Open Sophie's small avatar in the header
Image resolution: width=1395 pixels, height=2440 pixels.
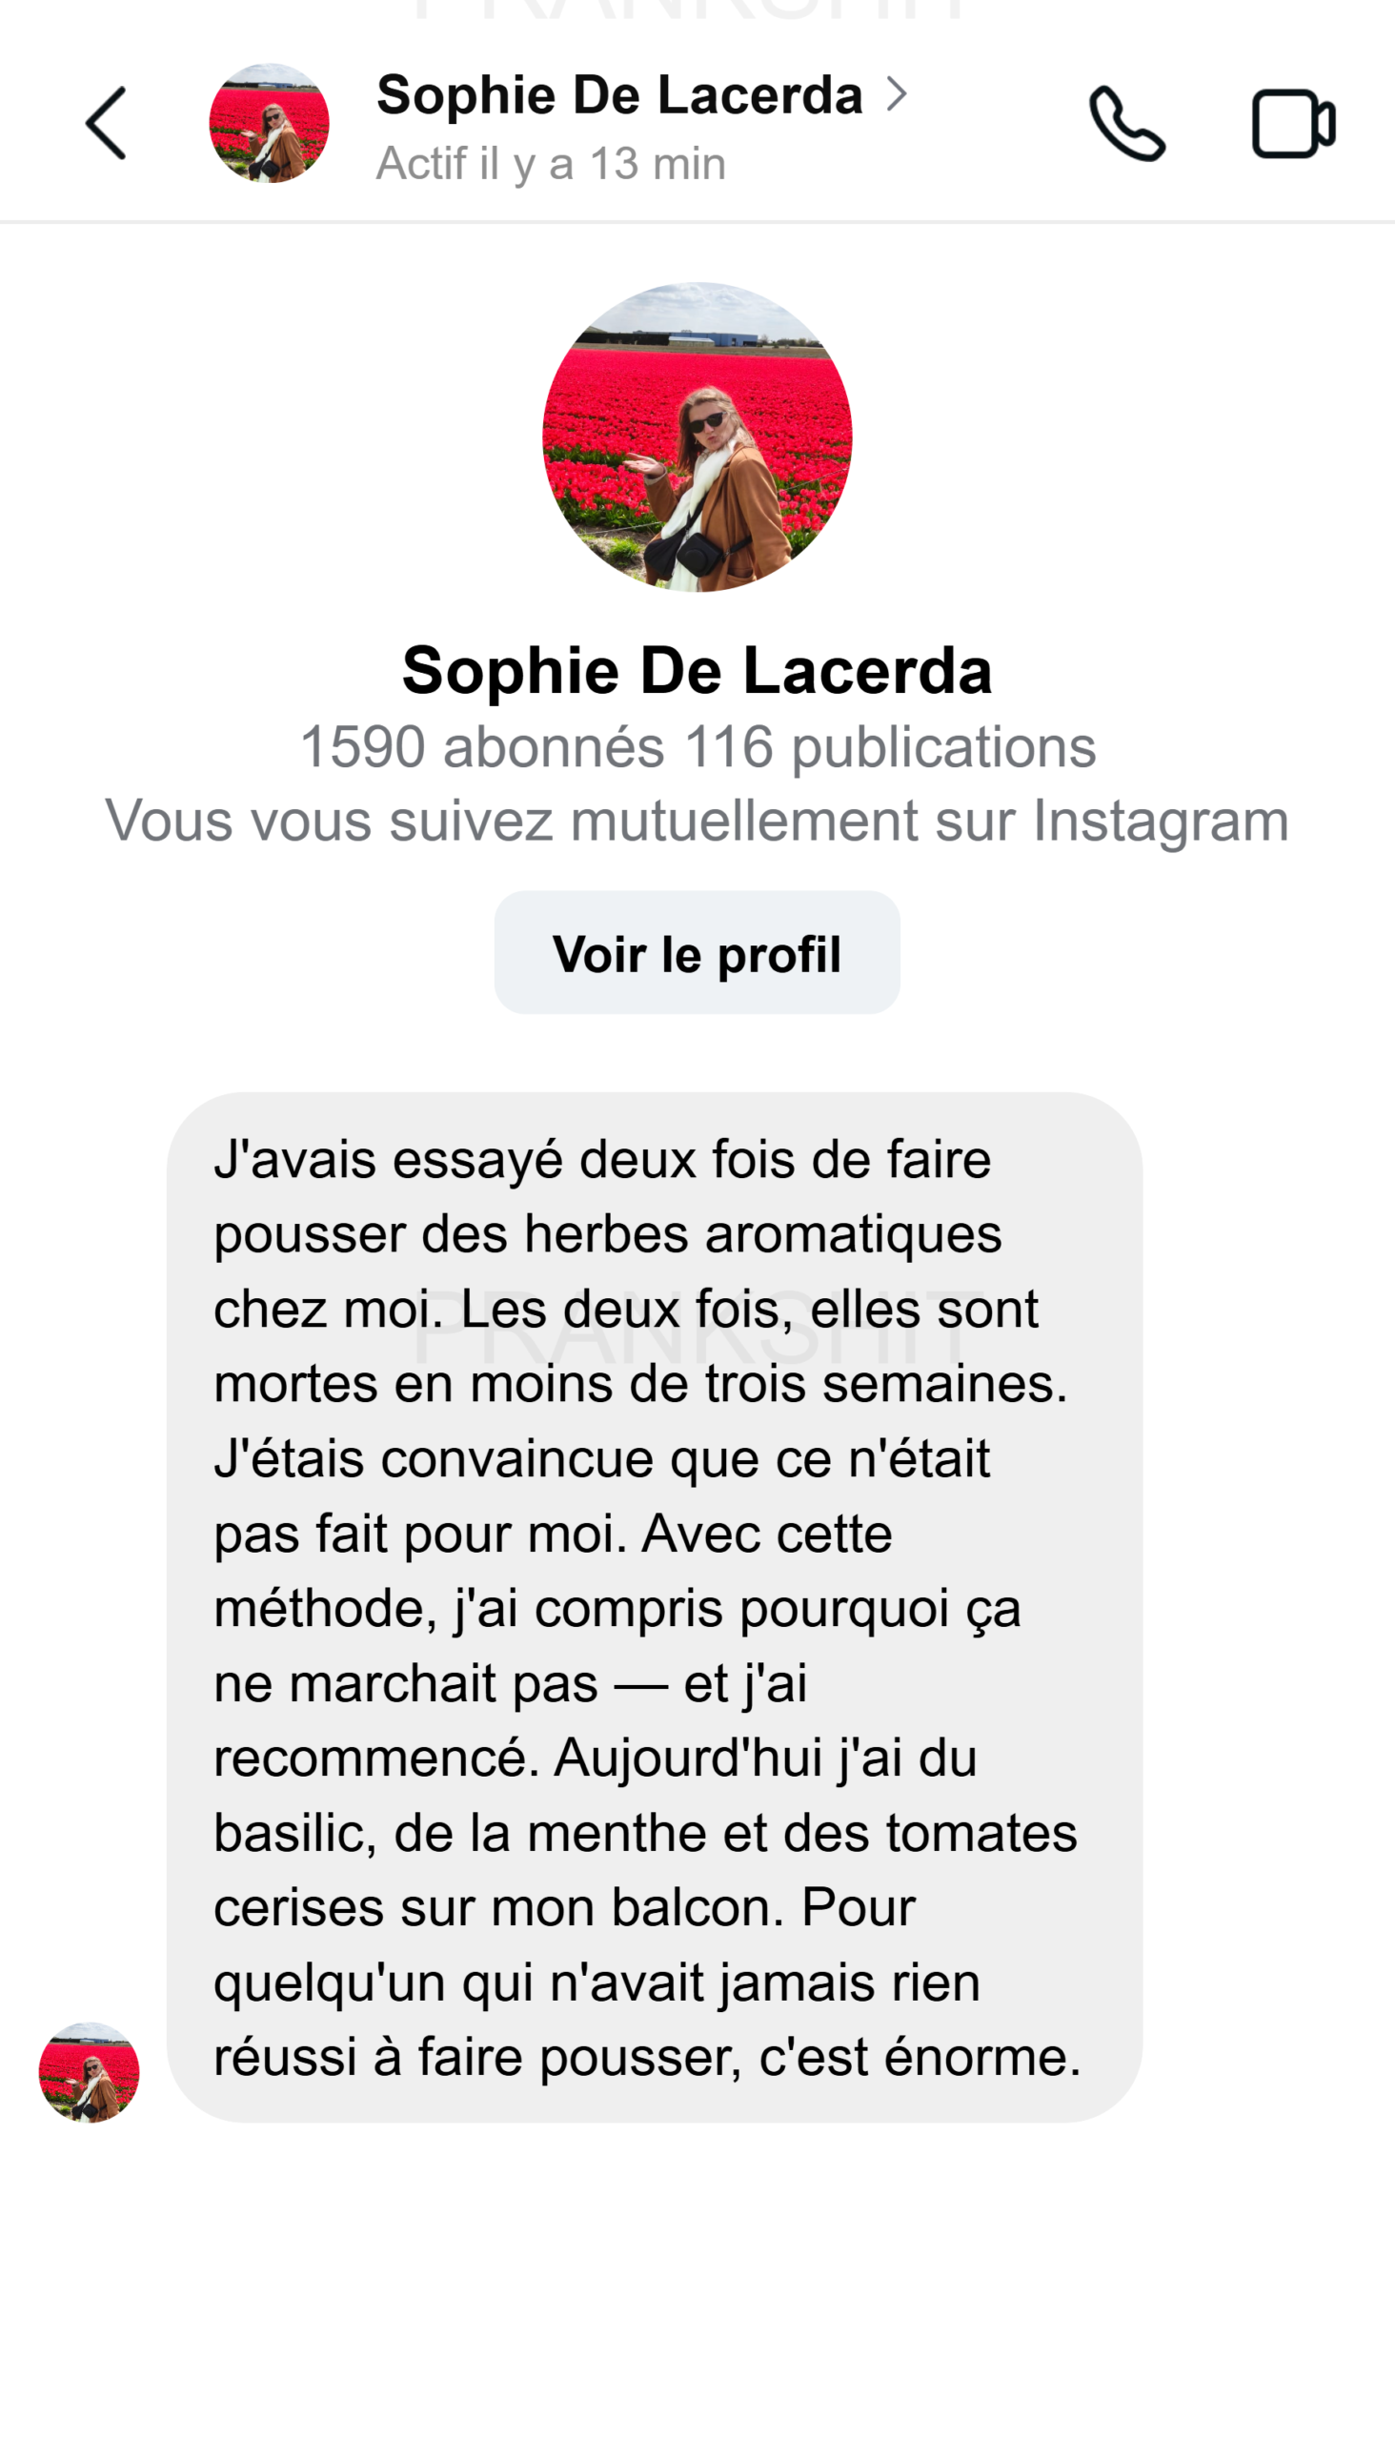270,124
